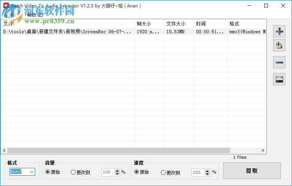Click the 提取 extract button
292x186 pixels.
tap(252, 170)
